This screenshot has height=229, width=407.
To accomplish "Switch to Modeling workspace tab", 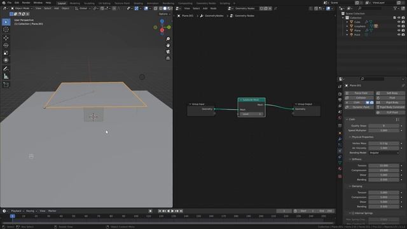I will (x=75, y=3).
